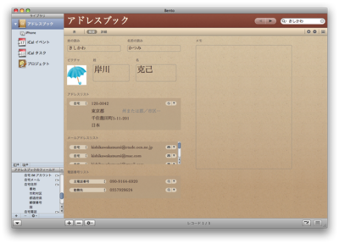
Task: Click the first small add icon above the fields panel
Action: (16, 165)
